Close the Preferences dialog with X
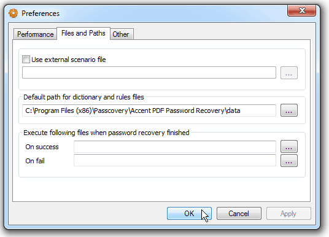 click(301, 10)
